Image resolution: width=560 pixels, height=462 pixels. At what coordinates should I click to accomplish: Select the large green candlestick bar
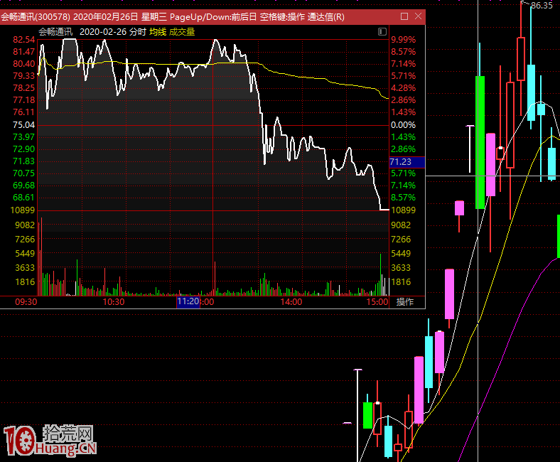pos(480,142)
